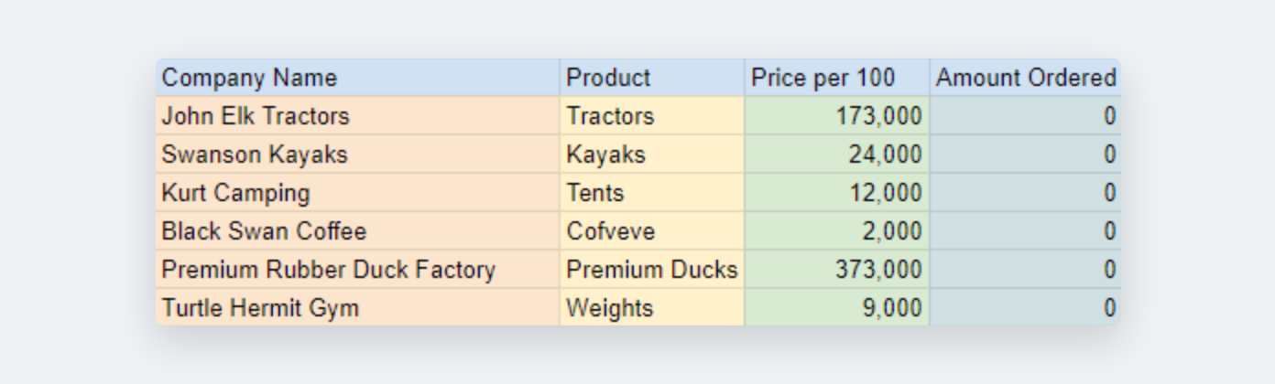1275x384 pixels.
Task: Click the Kayaks product cell
Action: click(651, 155)
